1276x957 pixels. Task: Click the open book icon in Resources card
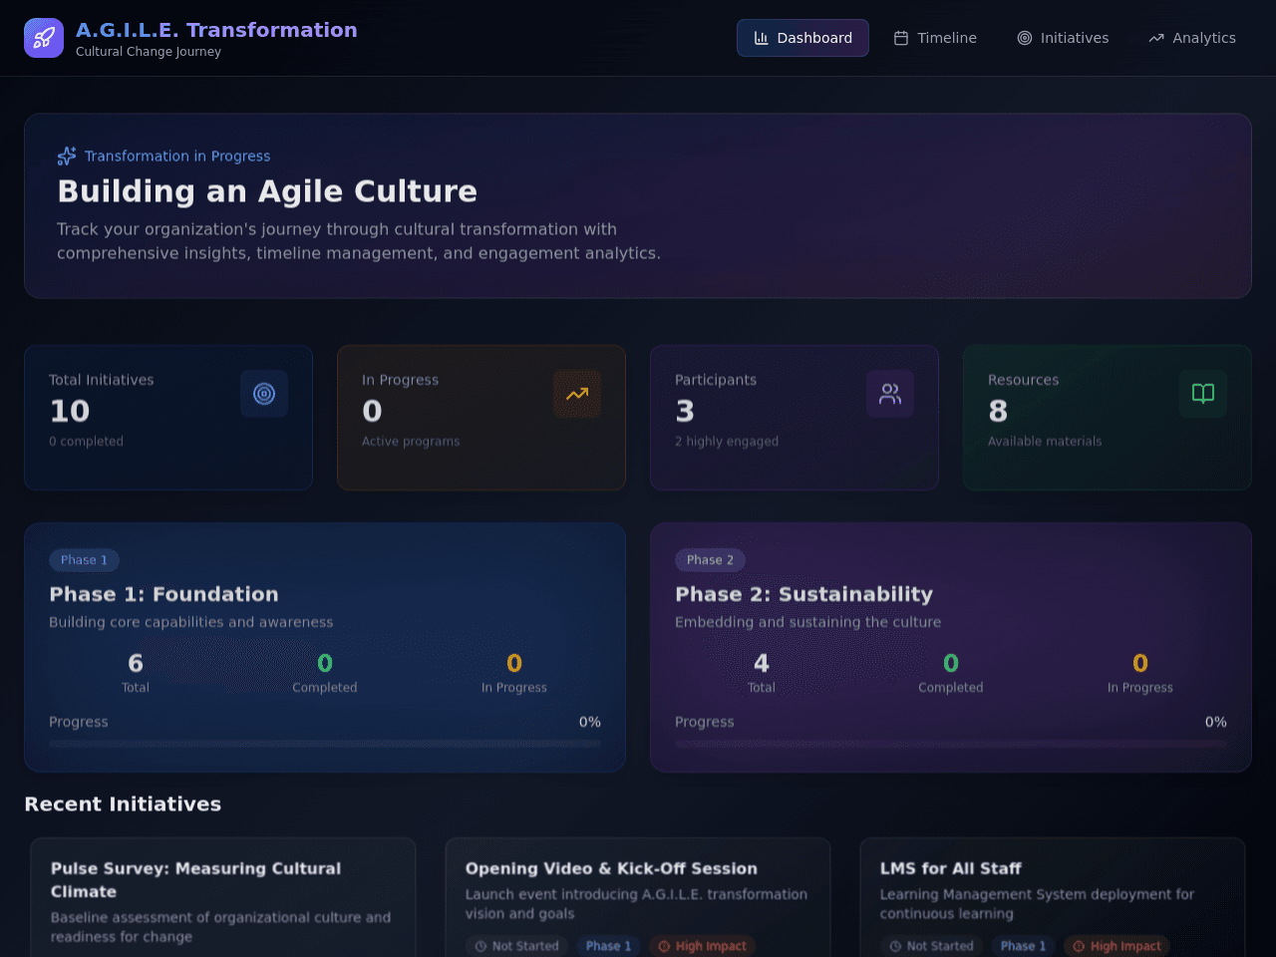pyautogui.click(x=1203, y=394)
